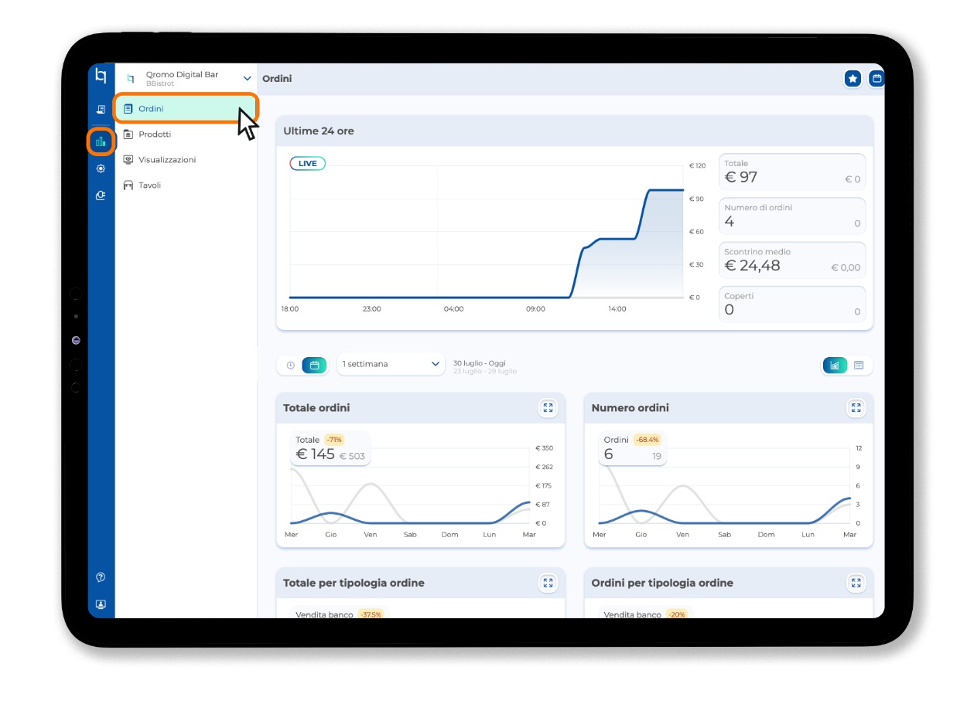
Task: Click the -37.5% Vendita banco badge
Action: coord(370,614)
